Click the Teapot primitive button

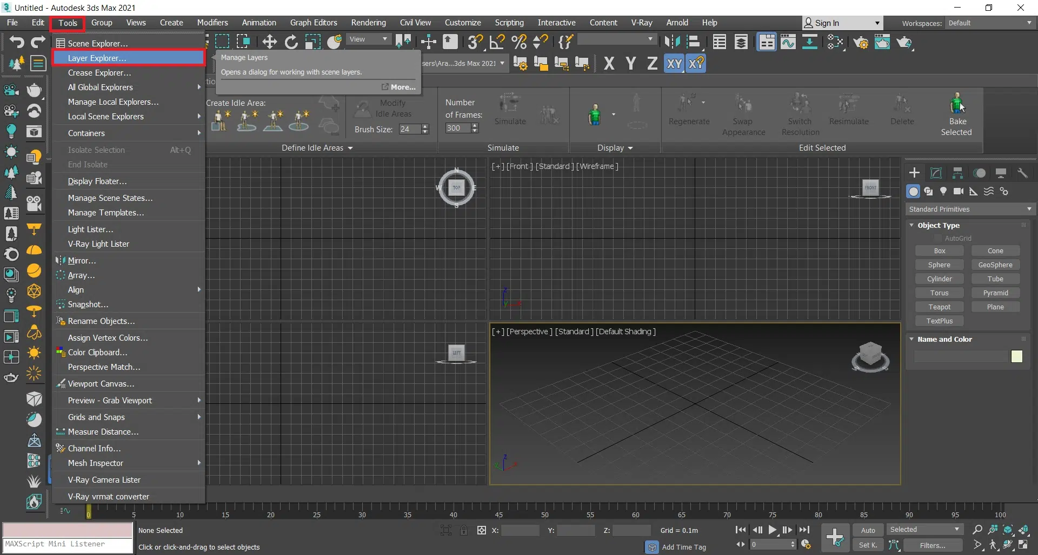tap(939, 307)
